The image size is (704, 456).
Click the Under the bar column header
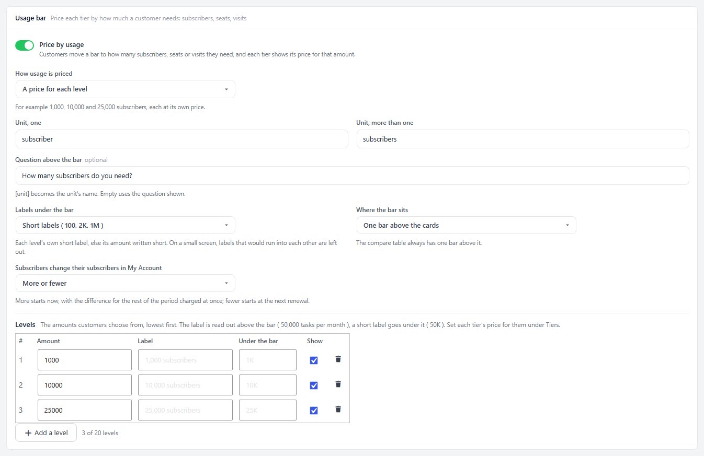[258, 341]
